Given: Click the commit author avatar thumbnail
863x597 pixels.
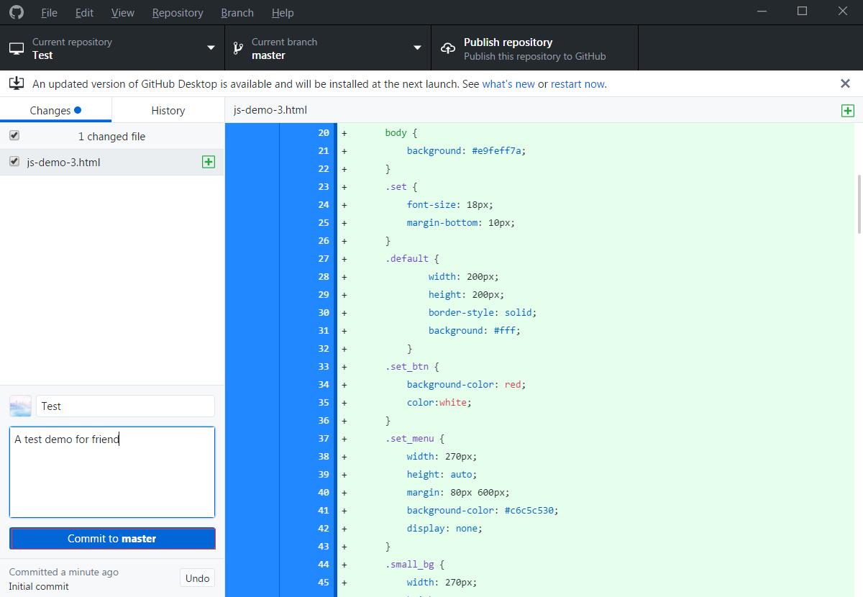Looking at the screenshot, I should pyautogui.click(x=20, y=406).
